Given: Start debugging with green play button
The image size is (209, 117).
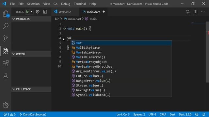Looking at the screenshot, I should [27, 12].
